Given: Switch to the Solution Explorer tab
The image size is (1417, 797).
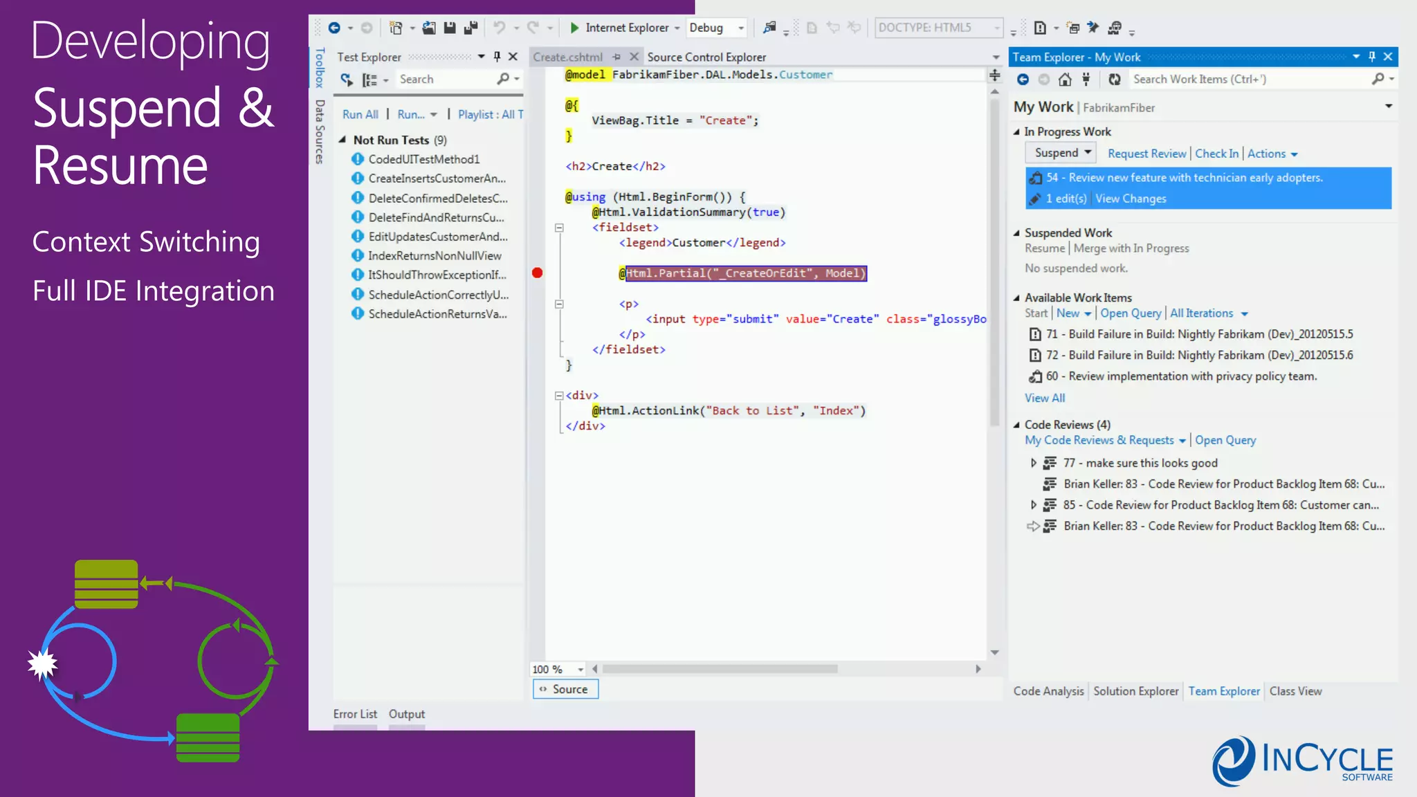Looking at the screenshot, I should tap(1135, 691).
